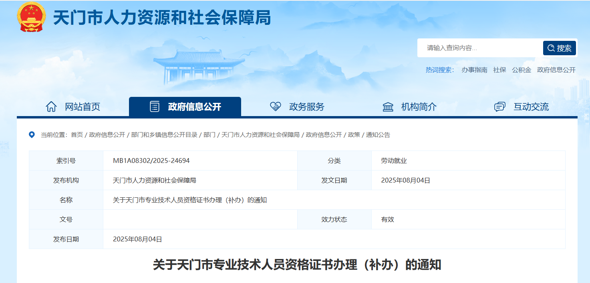
Task: Click the heart-hands icon next to 政务服务
Action: [275, 106]
